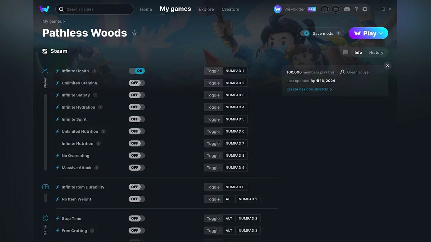Click the Search games field
Screen dimensions: 431x242
tap(95, 9)
